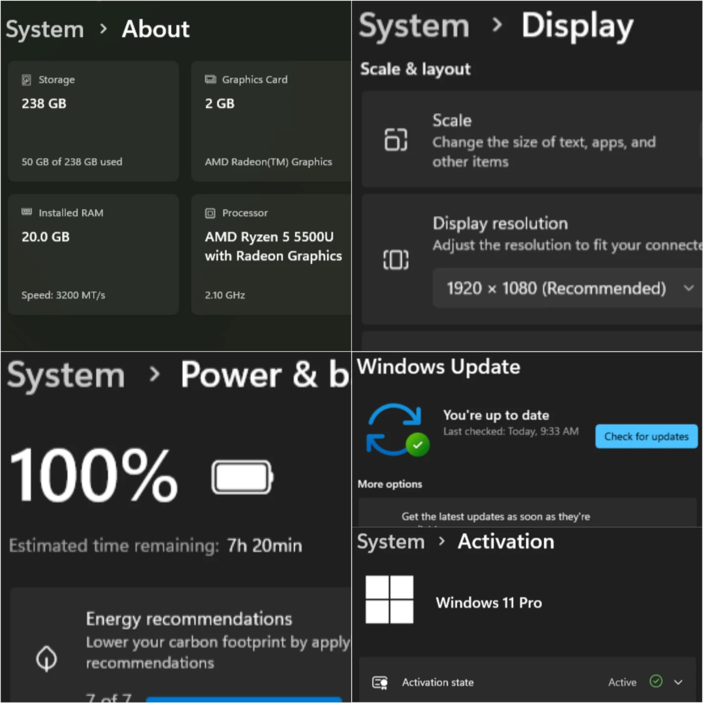Click Last checked: Today, 9:33 AM
Screen dimensions: 703x703
pos(511,432)
